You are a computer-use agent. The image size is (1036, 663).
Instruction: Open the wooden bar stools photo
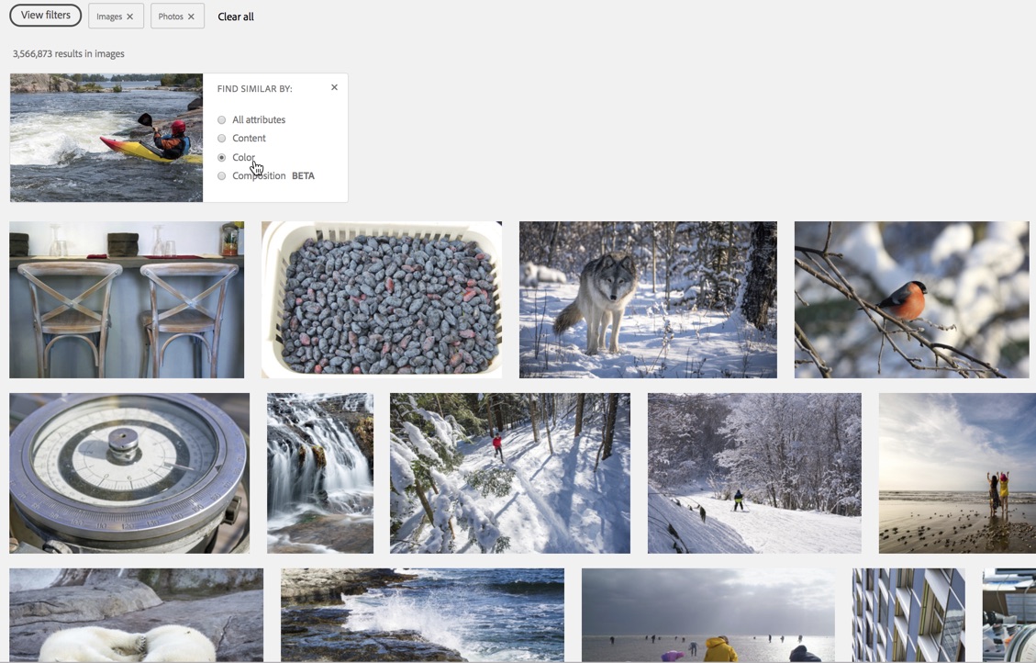(127, 299)
